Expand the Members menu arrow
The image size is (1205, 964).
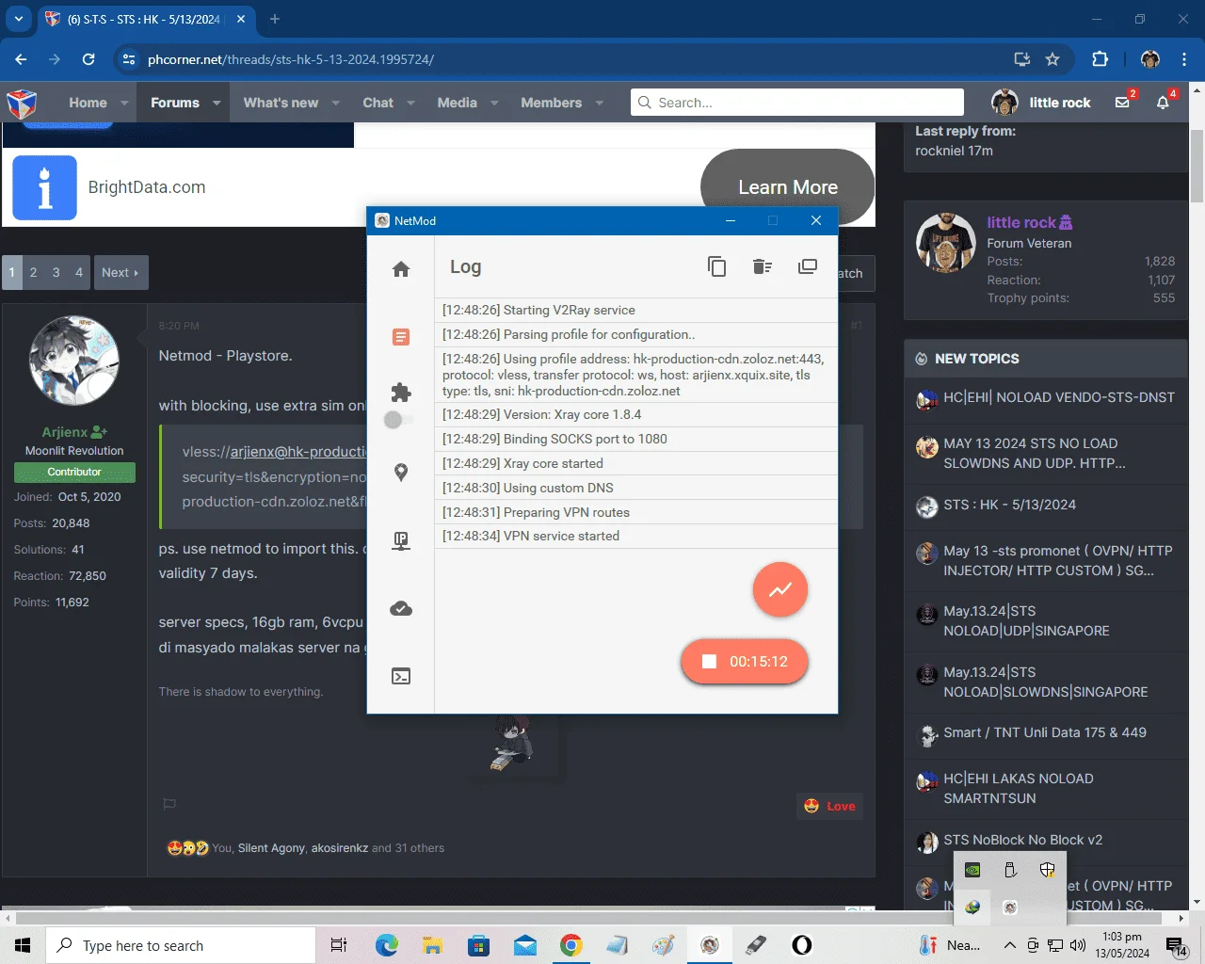click(x=599, y=103)
